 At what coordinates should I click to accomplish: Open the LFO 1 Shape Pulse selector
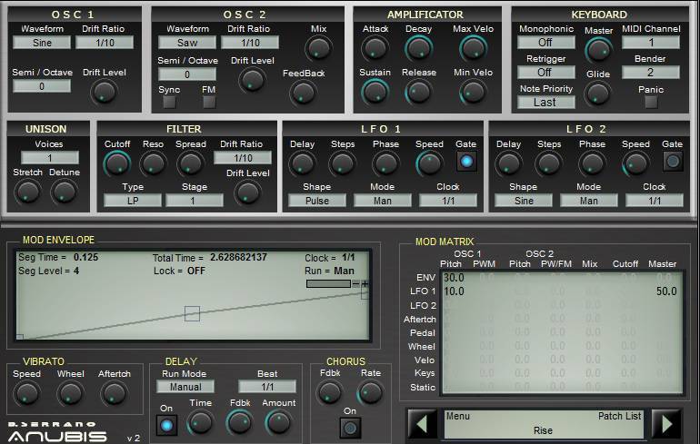pyautogui.click(x=317, y=201)
